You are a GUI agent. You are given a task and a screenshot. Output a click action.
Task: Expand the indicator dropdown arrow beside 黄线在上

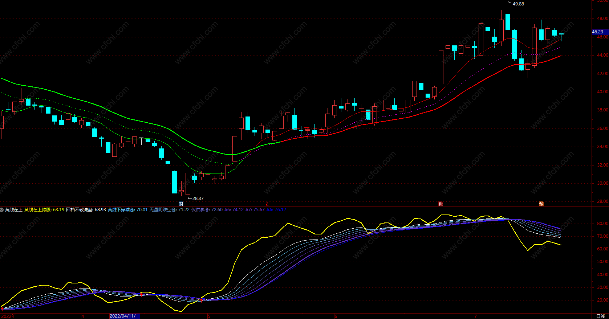[x=2, y=210]
